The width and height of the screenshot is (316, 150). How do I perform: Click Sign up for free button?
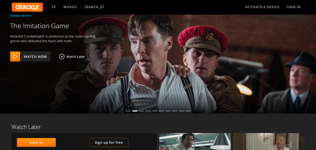click(109, 142)
